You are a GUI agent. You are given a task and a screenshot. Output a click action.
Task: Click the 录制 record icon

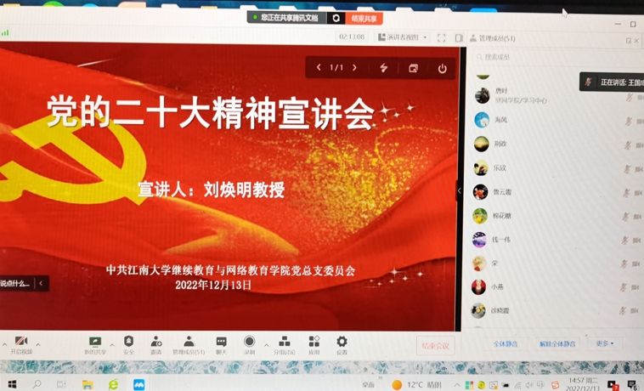coord(249,343)
